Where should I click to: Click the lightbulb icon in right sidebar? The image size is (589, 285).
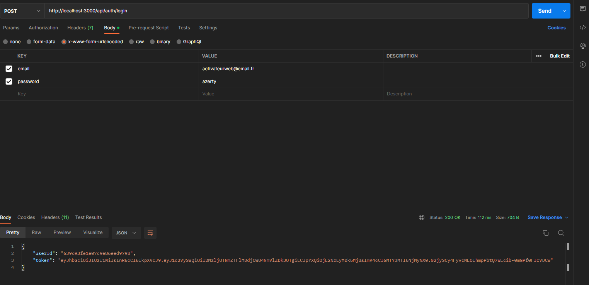click(x=583, y=46)
